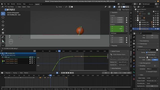Select the Select Box tool in the viewport toolbar
The width and height of the screenshot is (160, 90).
click(3, 13)
